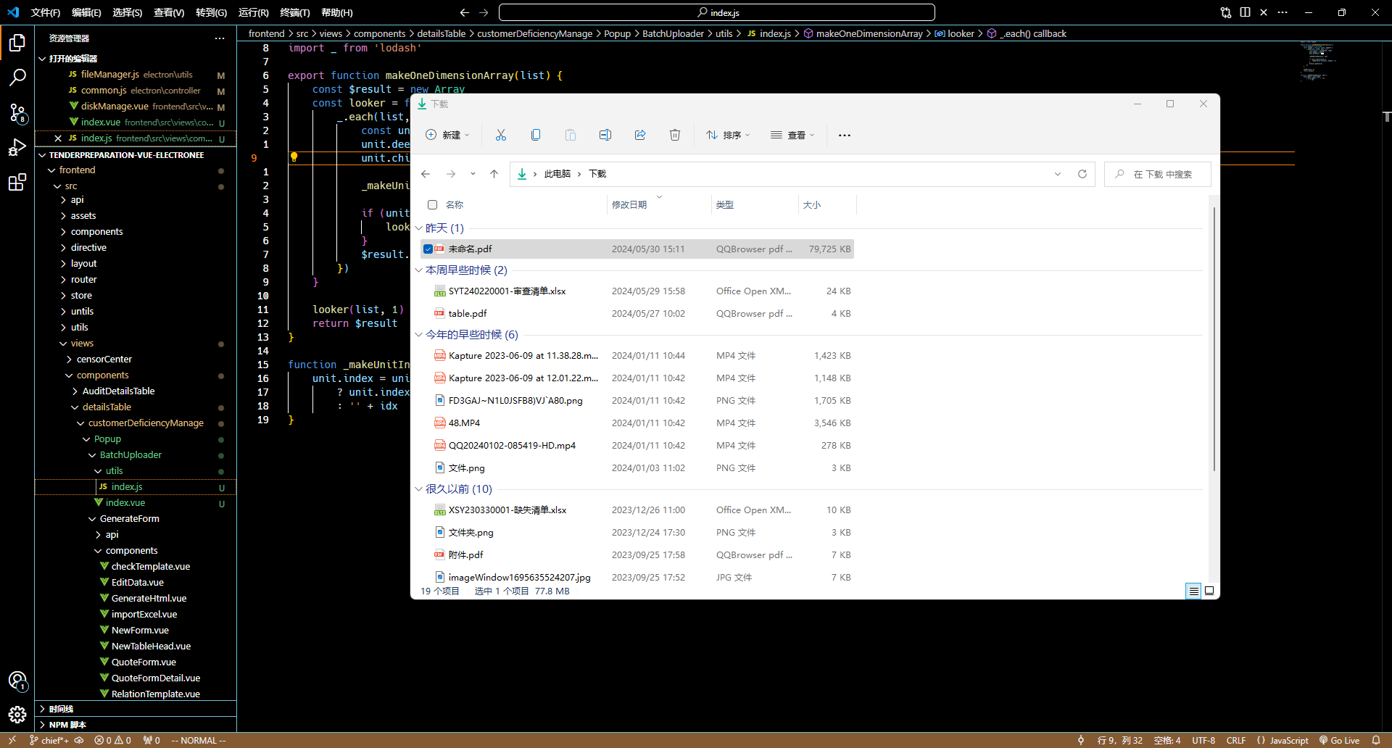Toggle the select-all checkbox beside 名称

pos(433,205)
